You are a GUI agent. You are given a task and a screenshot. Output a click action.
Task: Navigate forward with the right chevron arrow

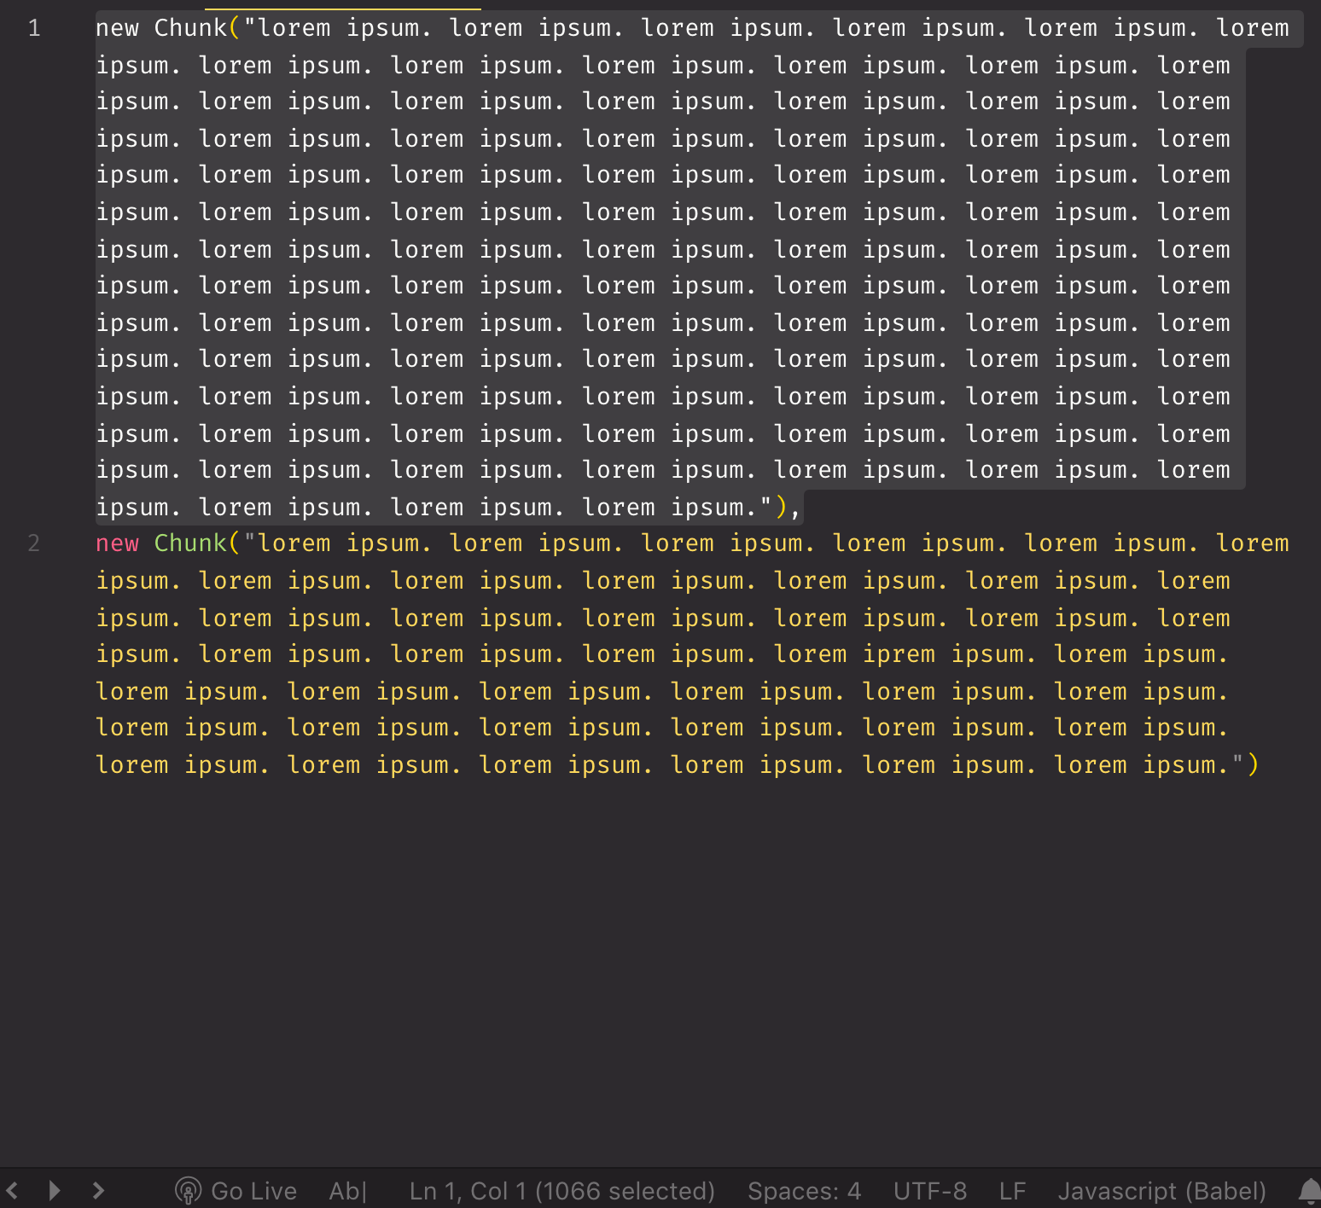97,1191
